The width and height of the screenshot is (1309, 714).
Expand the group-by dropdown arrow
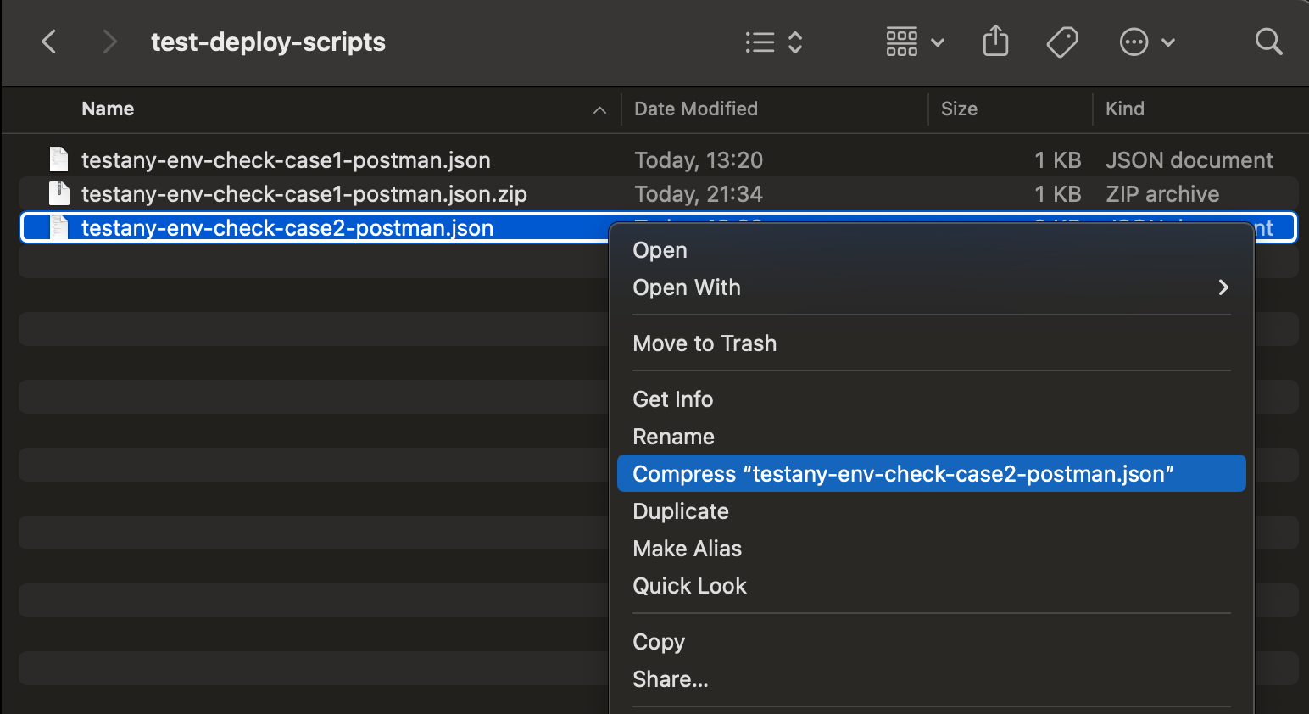coord(938,42)
